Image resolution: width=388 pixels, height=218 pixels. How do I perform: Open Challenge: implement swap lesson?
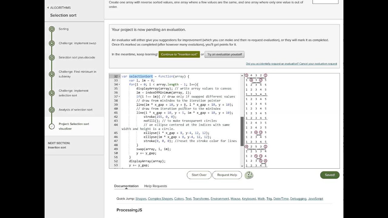[x=77, y=43]
